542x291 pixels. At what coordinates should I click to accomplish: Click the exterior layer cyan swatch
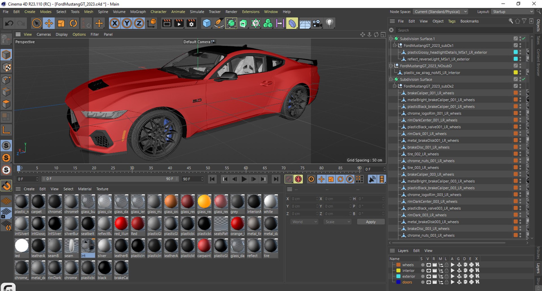(x=398, y=276)
